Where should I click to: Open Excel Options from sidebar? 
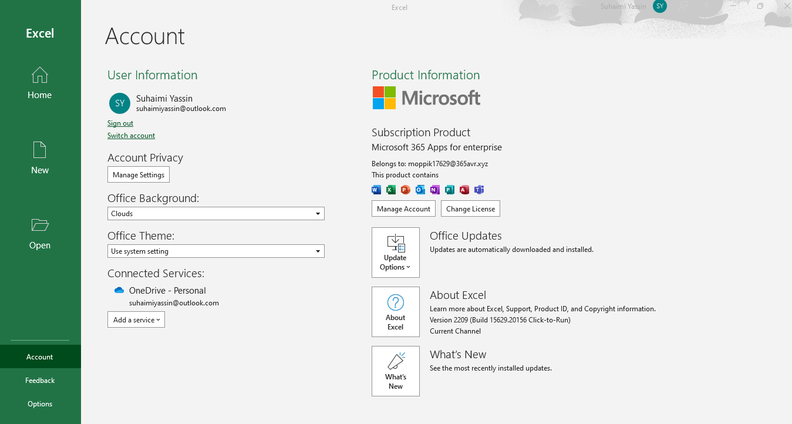pos(40,403)
